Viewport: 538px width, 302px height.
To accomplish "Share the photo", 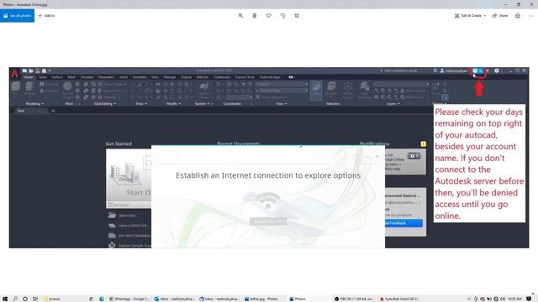I will coord(500,16).
